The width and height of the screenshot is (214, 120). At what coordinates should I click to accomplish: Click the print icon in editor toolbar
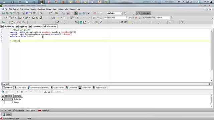(54, 18)
